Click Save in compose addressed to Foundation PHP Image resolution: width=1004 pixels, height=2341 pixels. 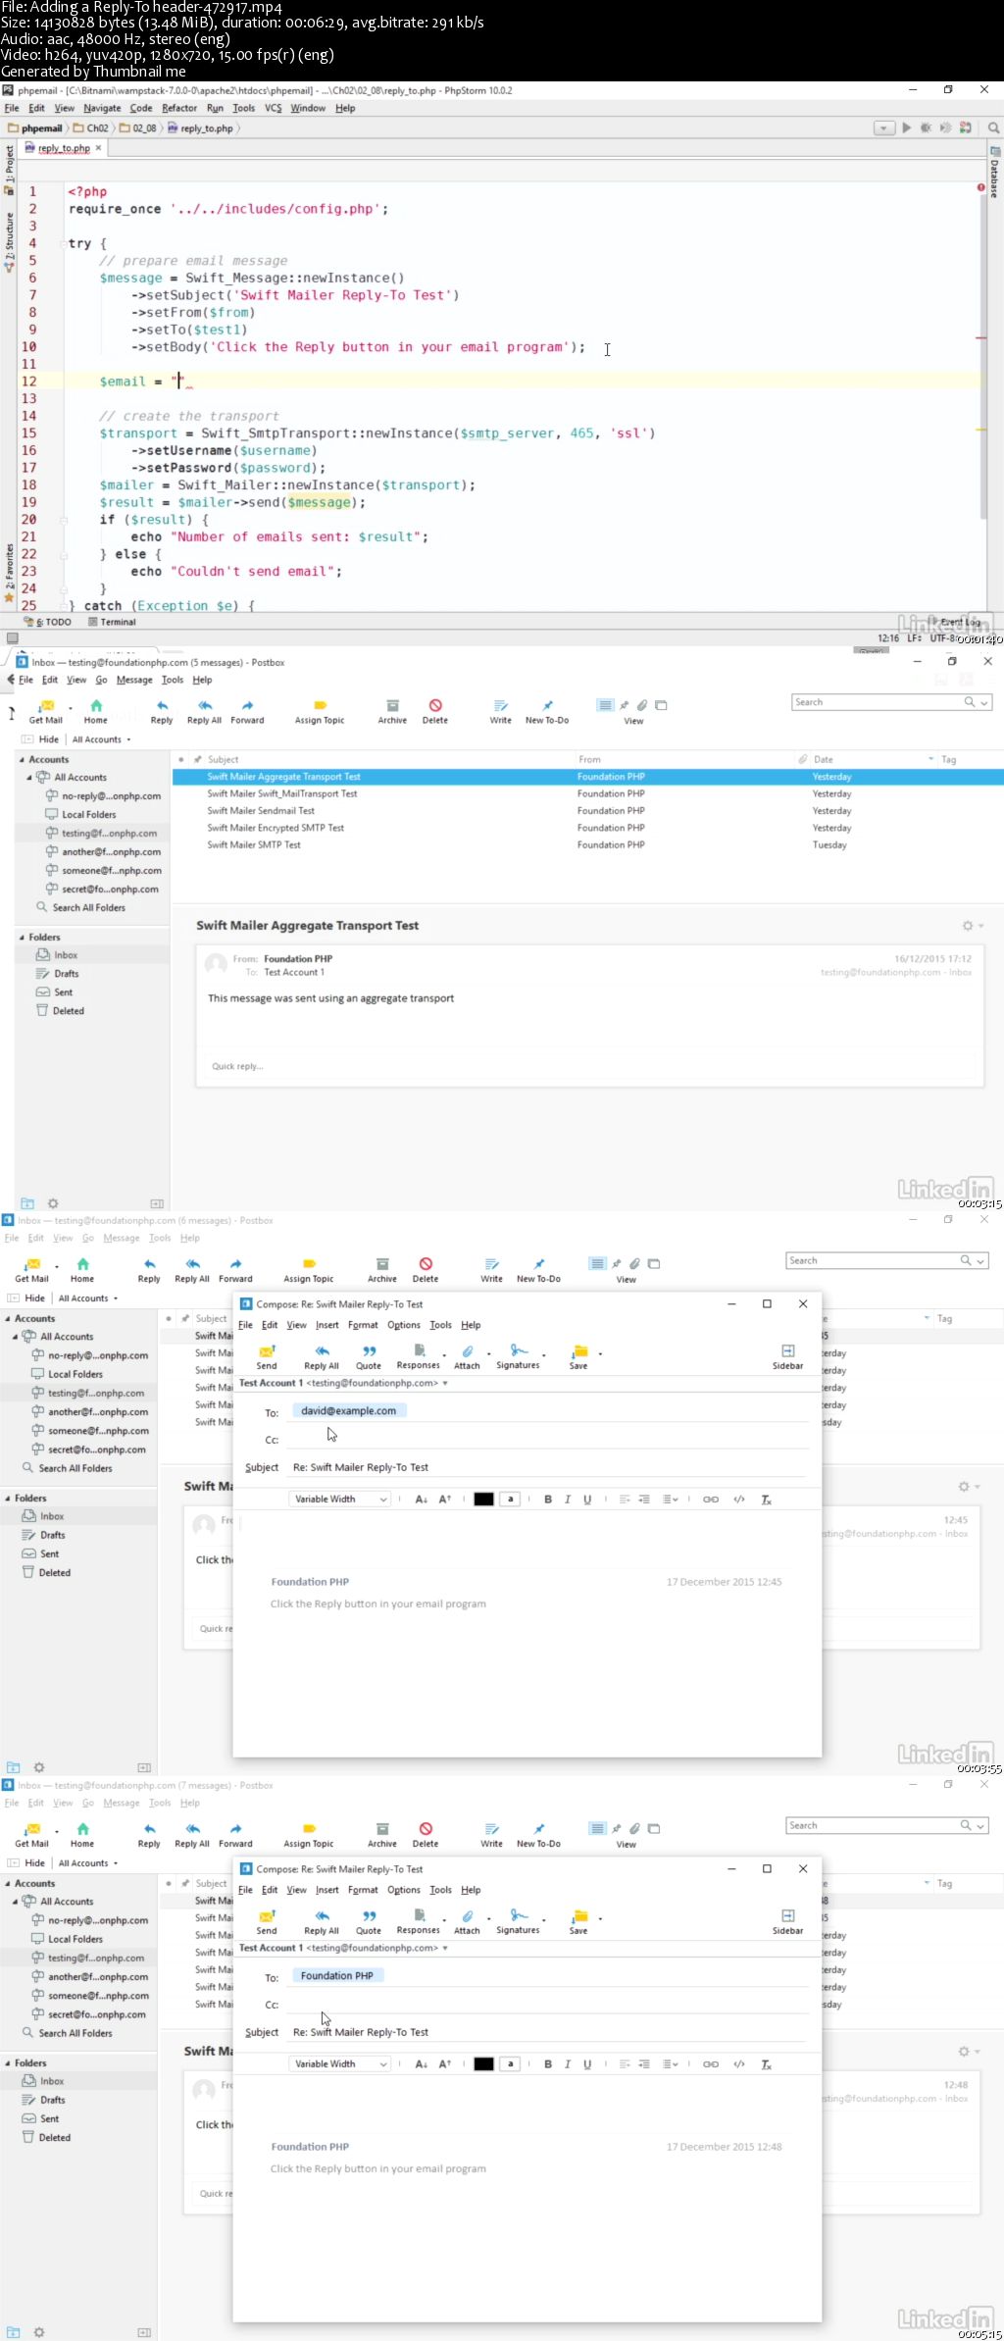pyautogui.click(x=578, y=1922)
